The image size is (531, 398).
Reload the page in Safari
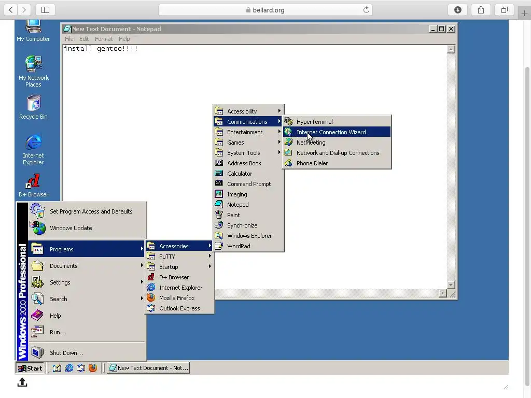pyautogui.click(x=366, y=10)
